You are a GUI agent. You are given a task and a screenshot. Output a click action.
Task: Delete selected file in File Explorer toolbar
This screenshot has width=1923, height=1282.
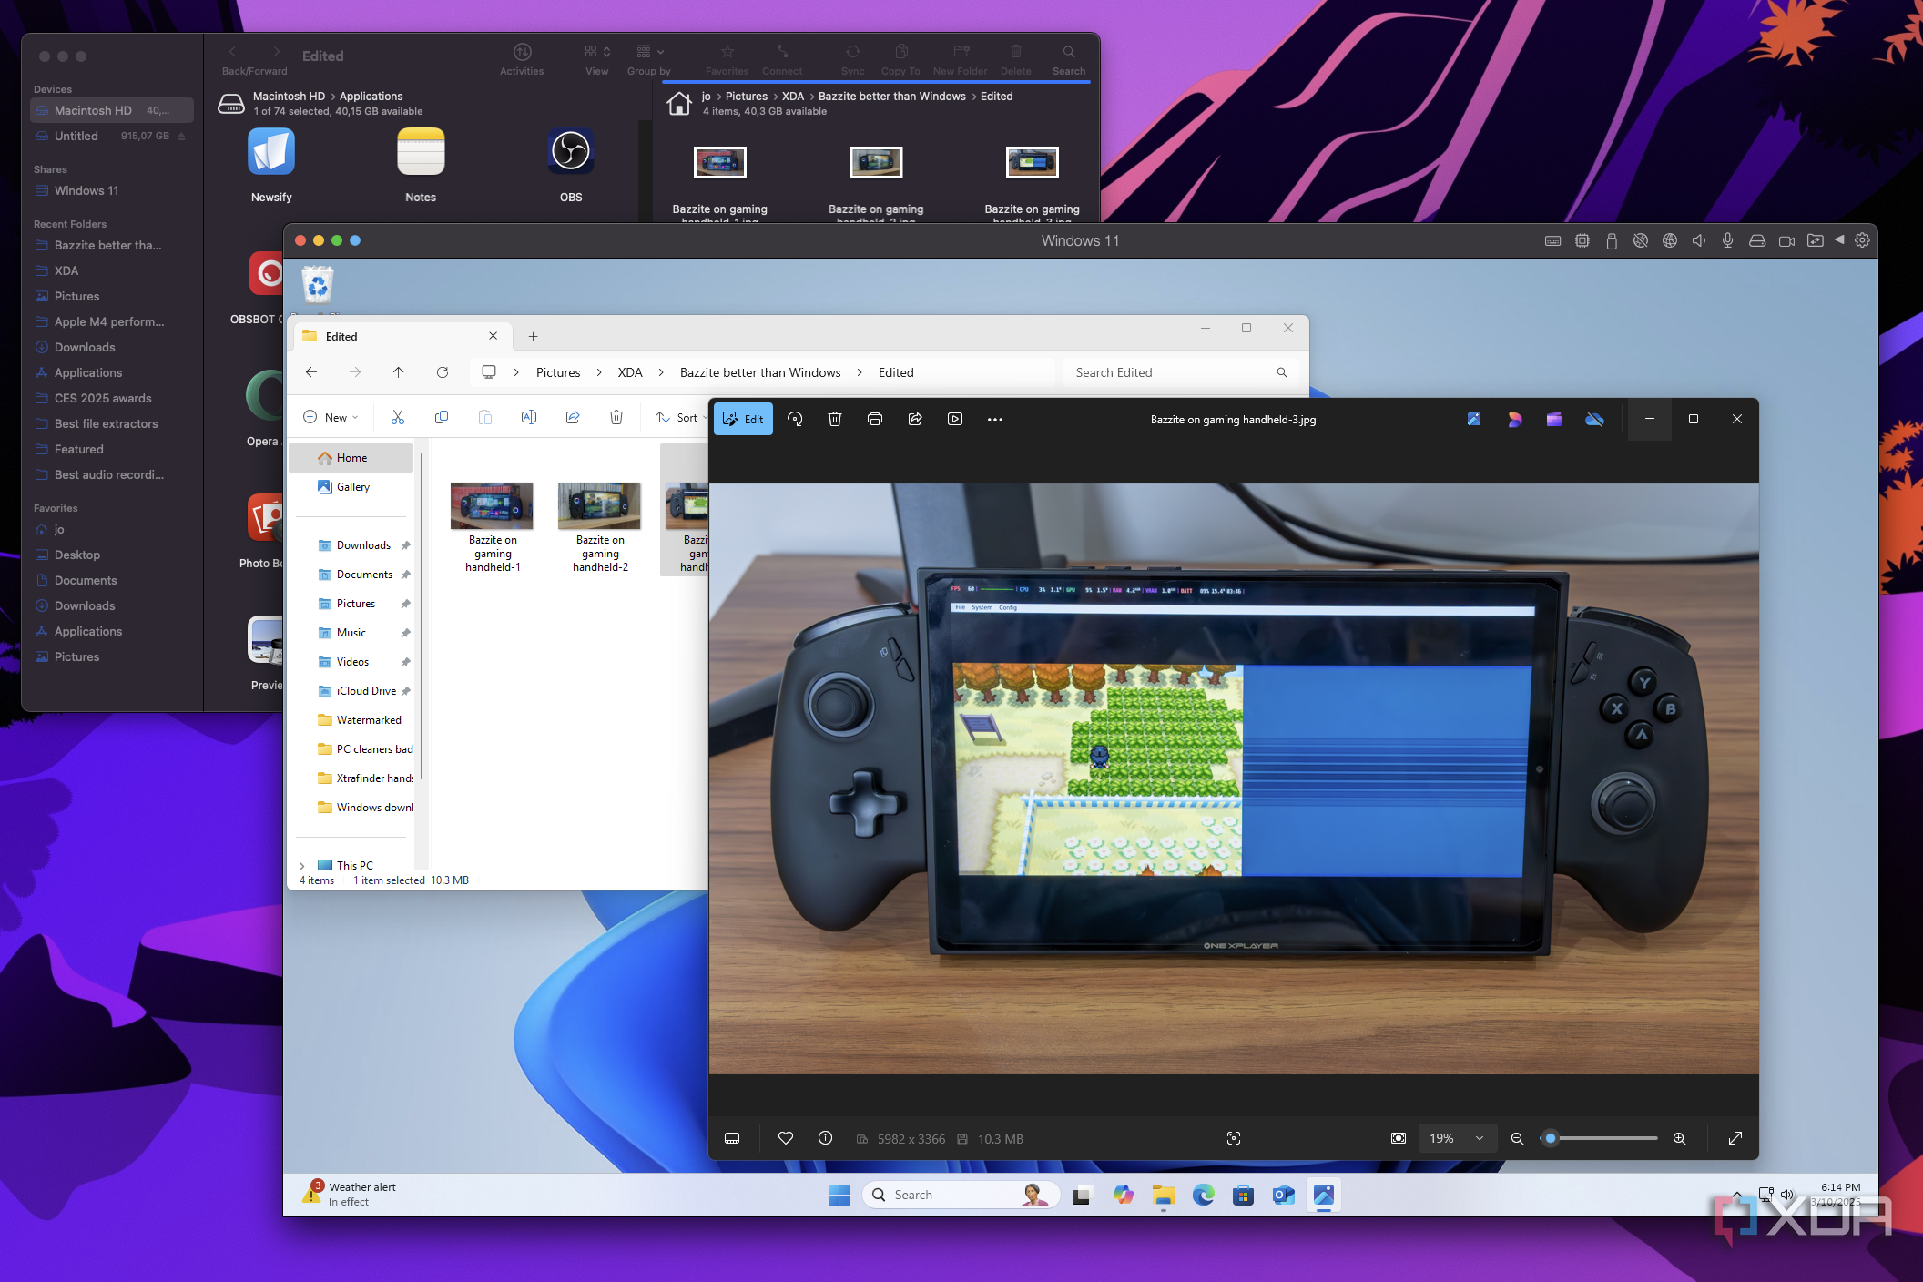[x=616, y=417]
